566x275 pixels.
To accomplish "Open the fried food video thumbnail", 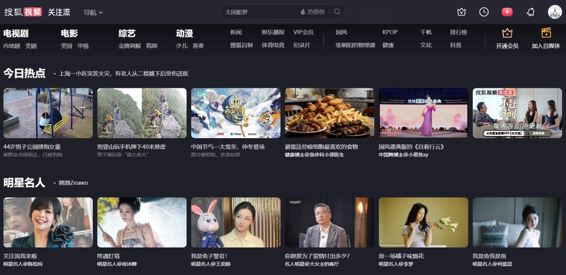I will click(330, 113).
